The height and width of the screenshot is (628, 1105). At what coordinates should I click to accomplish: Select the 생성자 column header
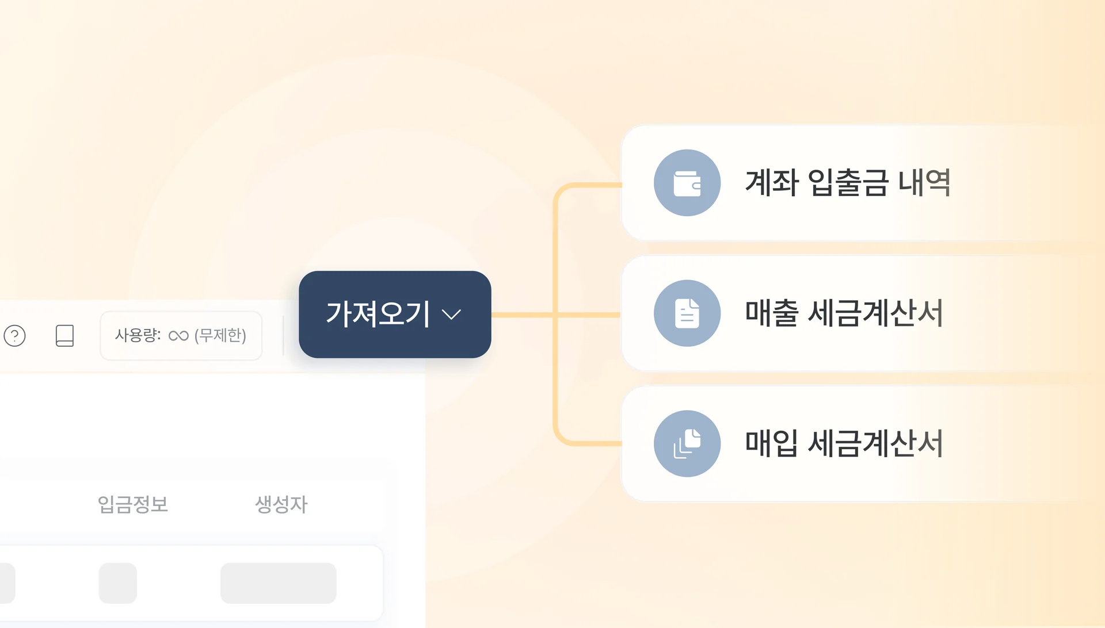click(281, 504)
